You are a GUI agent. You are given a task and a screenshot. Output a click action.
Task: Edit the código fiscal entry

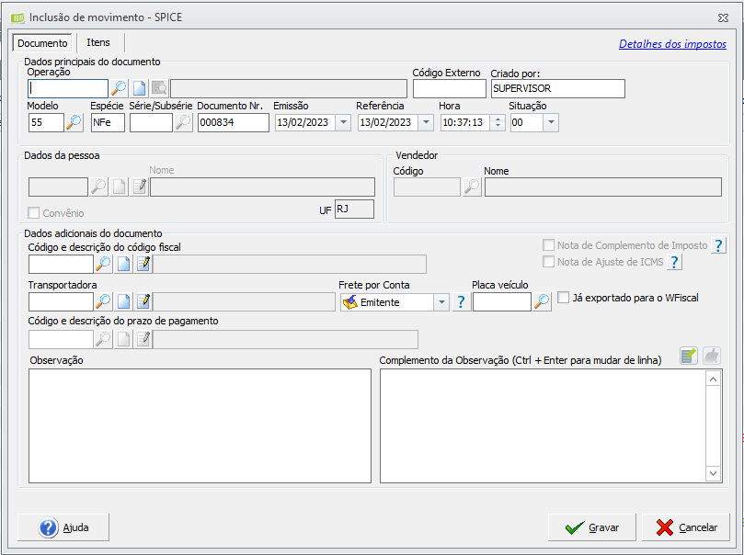click(143, 264)
